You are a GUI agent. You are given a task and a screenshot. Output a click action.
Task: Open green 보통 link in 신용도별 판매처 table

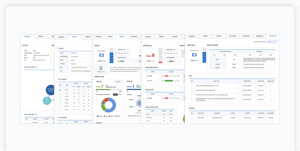tap(148, 121)
